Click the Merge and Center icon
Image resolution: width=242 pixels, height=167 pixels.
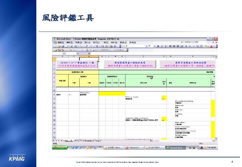tap(181, 46)
